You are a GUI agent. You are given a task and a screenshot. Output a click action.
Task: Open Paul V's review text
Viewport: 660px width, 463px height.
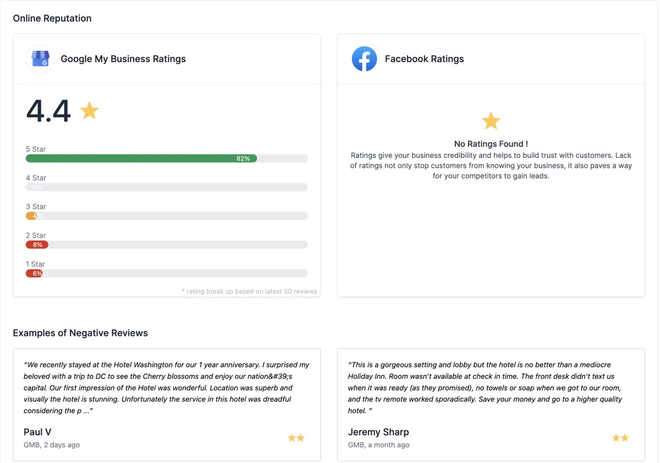coord(166,388)
